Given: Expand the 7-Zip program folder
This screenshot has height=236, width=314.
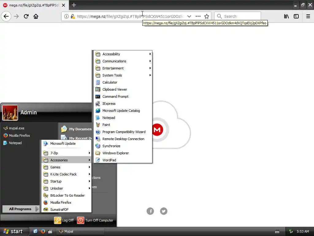Looking at the screenshot, I should click(x=66, y=153).
